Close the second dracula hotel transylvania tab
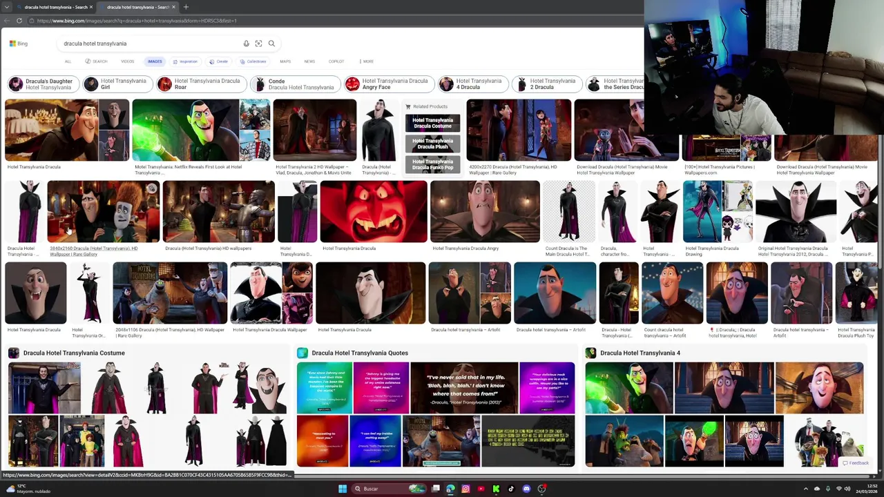Image resolution: width=884 pixels, height=497 pixels. (173, 7)
